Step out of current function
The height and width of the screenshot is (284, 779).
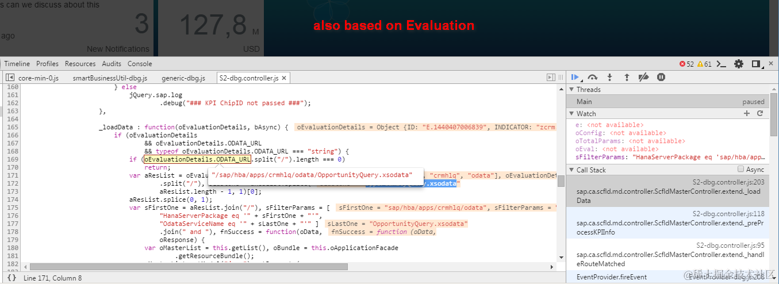point(627,77)
